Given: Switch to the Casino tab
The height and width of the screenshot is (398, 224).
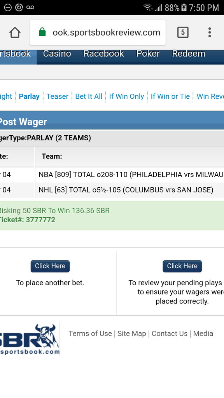Looking at the screenshot, I should 57,54.
